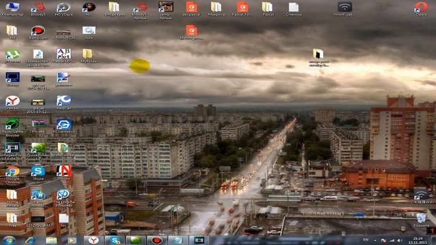Open the Home folder on desktop

pos(12,198)
